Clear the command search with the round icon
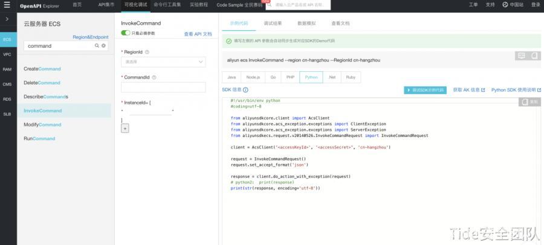 click(x=103, y=46)
